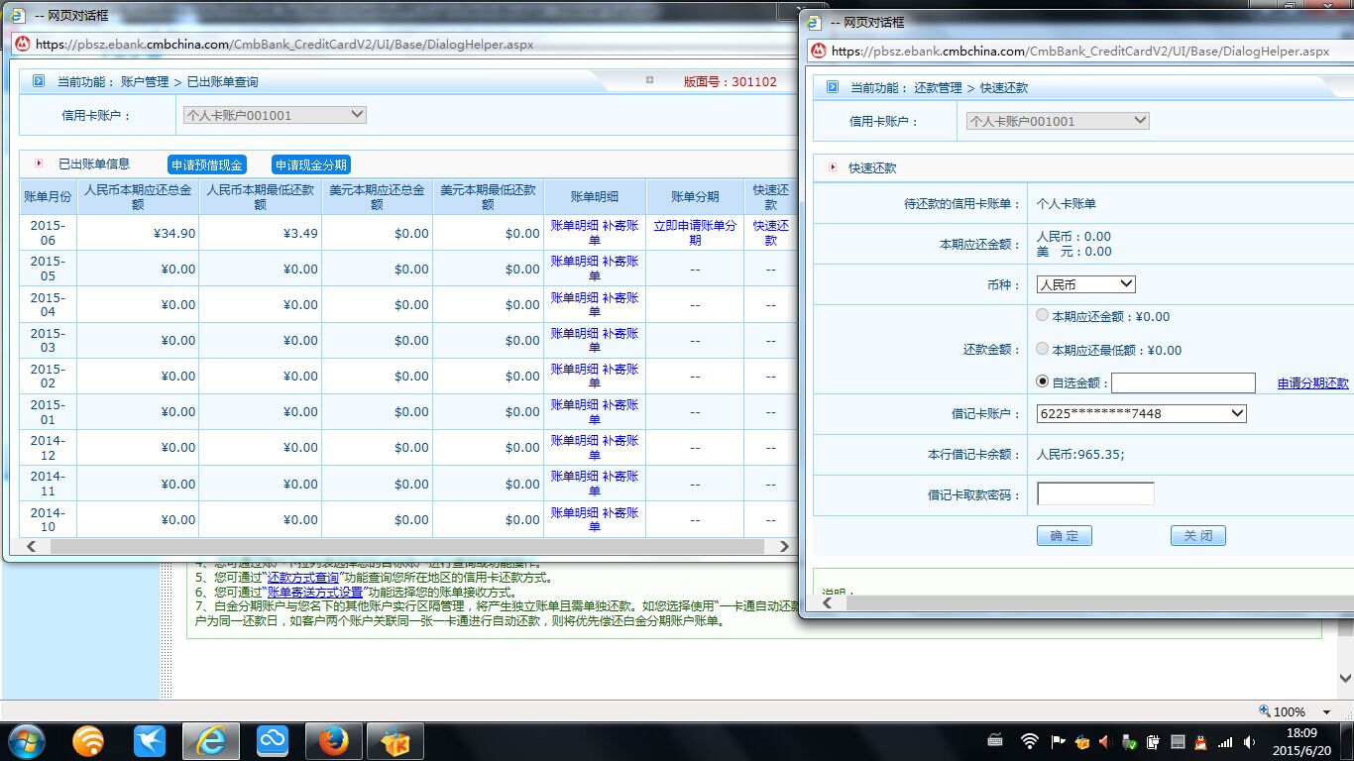
Task: Open the white volume speaker icon
Action: [x=1250, y=740]
